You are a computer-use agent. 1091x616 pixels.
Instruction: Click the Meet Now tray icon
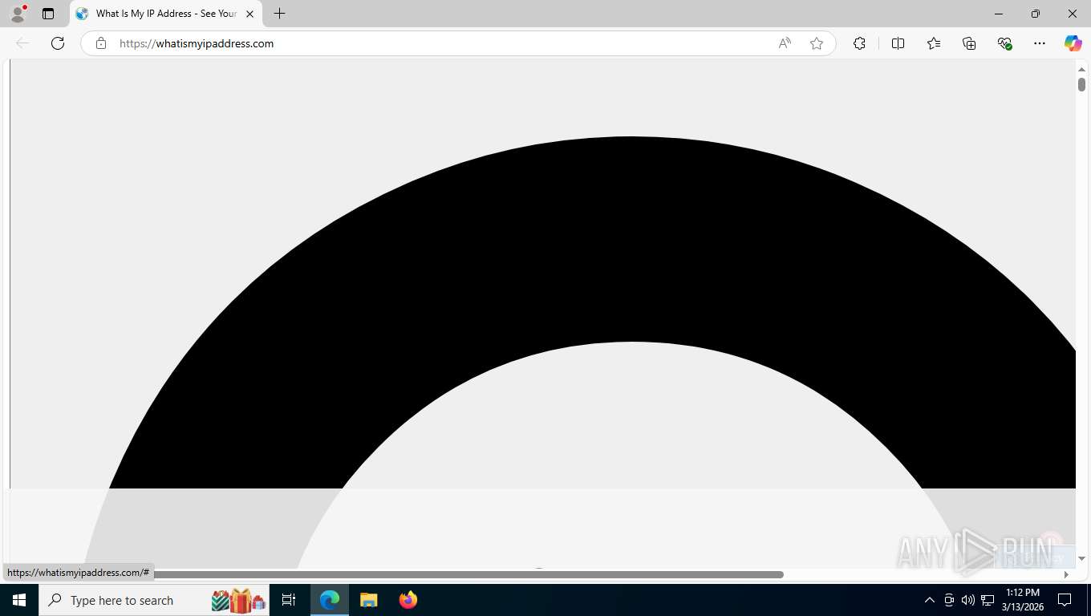coord(949,600)
